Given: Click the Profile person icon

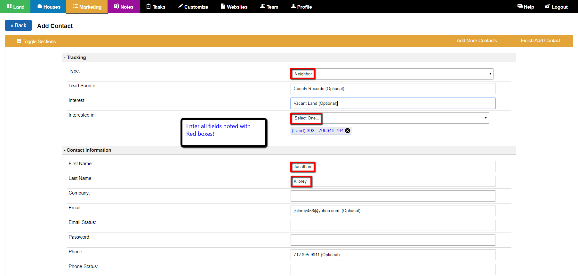Looking at the screenshot, I should coord(293,6).
